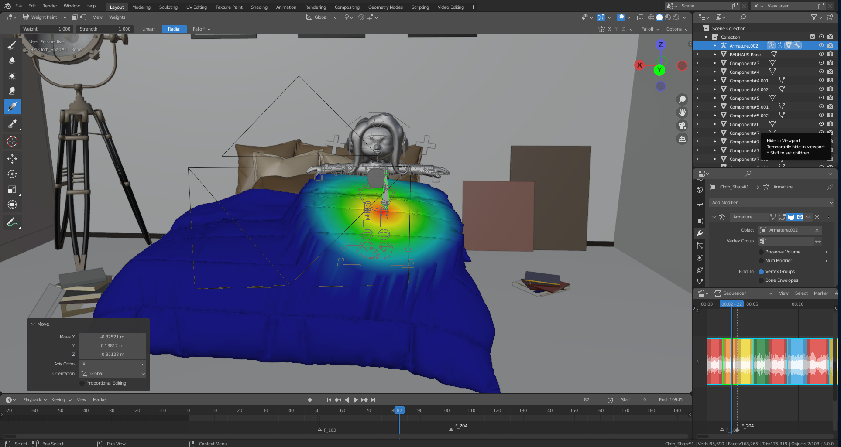Collapse the Move operator panel

(x=33, y=324)
